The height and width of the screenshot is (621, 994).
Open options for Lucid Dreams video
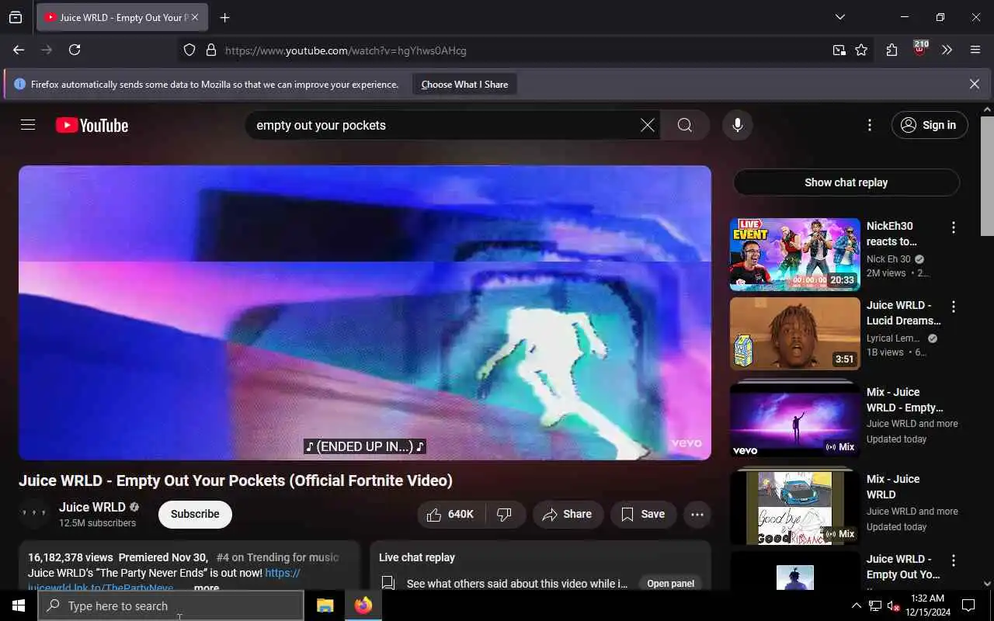(x=954, y=307)
